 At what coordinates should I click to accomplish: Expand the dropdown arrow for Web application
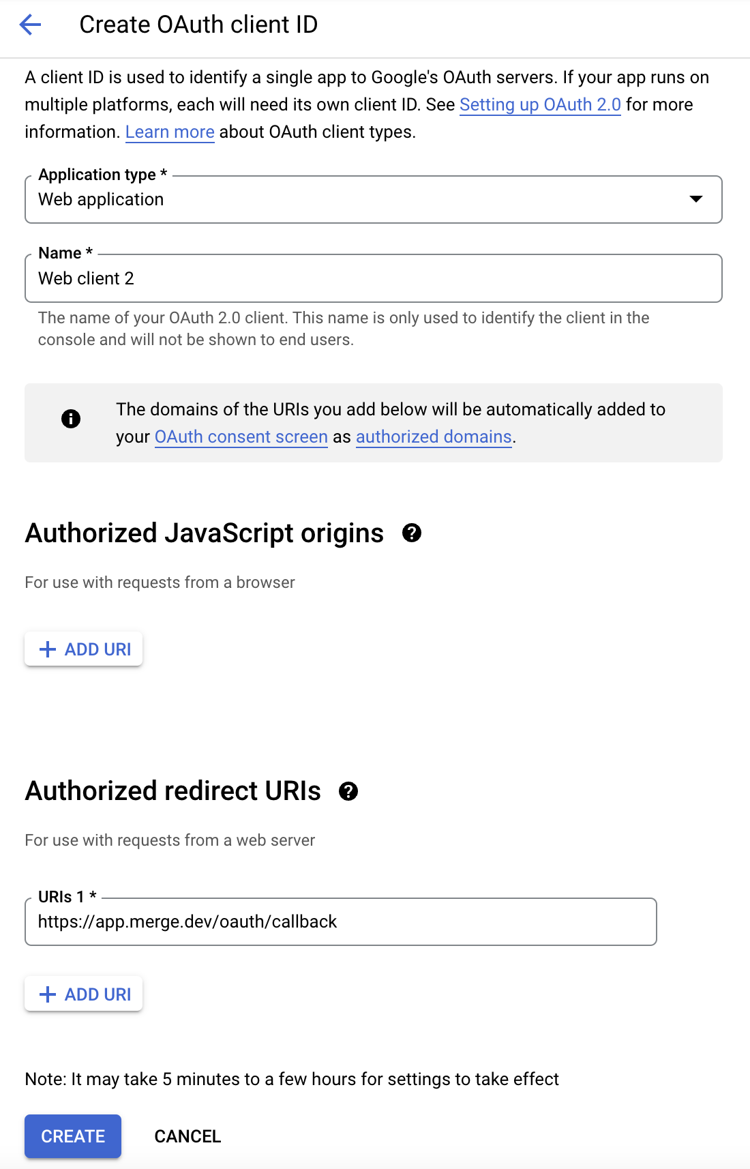pos(695,199)
